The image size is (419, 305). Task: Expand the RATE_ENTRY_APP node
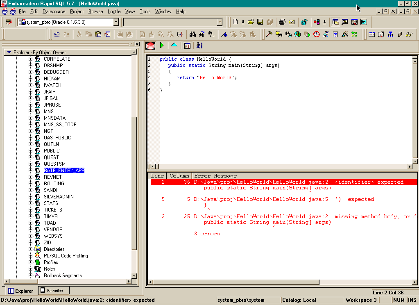30,171
